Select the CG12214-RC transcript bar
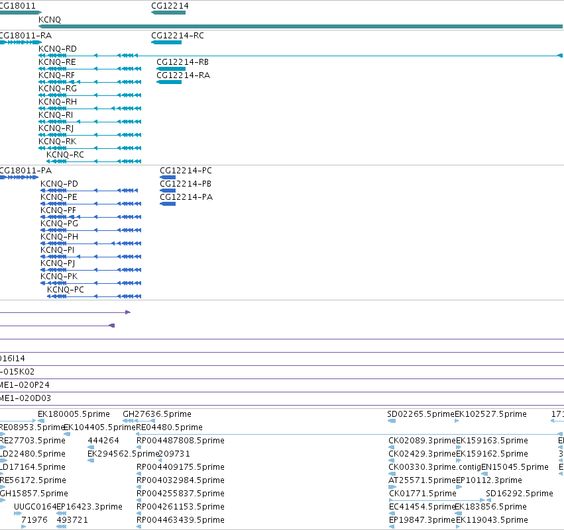 point(166,42)
